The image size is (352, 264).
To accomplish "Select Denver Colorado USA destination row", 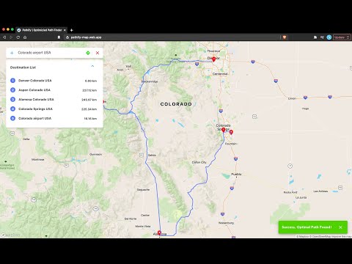I will (x=54, y=81).
